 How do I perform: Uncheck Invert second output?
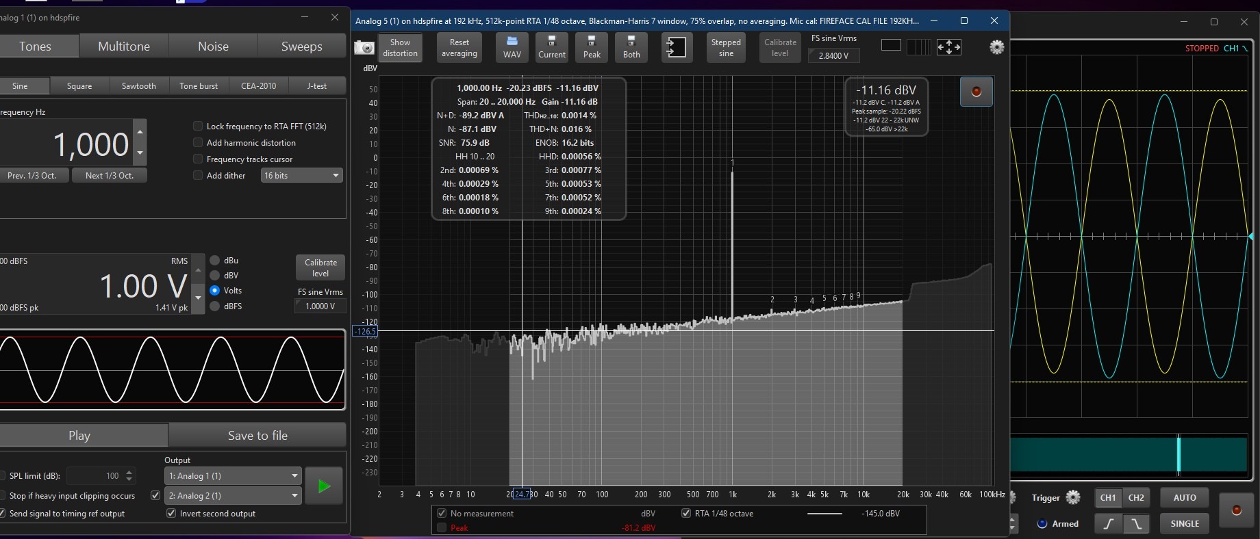point(171,514)
